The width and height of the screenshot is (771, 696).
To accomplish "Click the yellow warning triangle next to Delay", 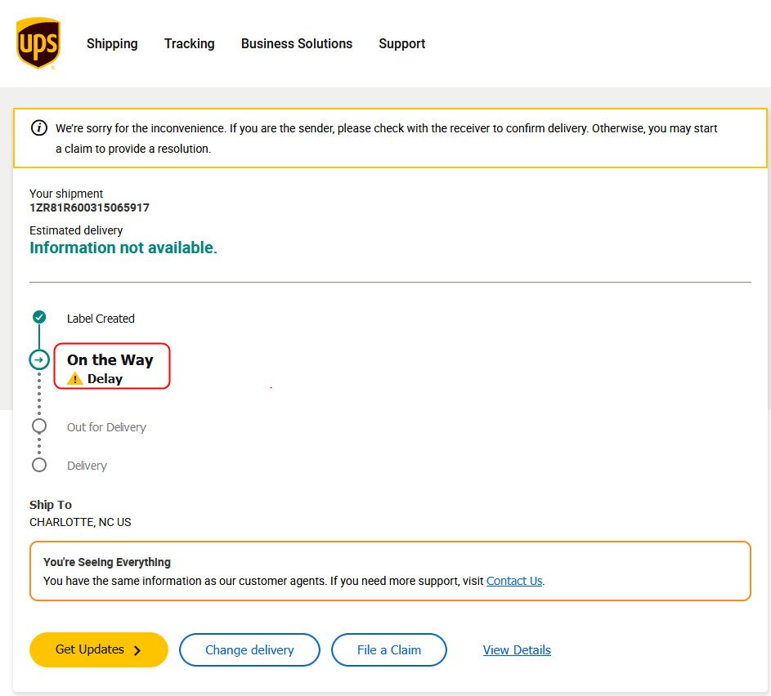I will pyautogui.click(x=74, y=379).
